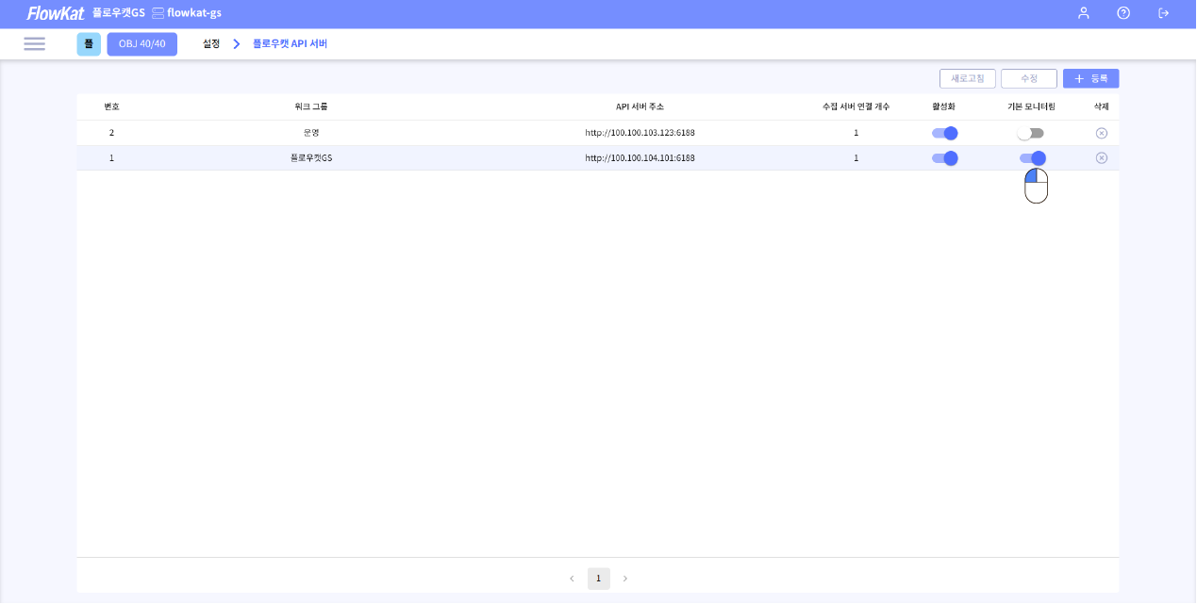Go to previous page arrow
Screen dimensions: 1197x604
[x=572, y=579]
